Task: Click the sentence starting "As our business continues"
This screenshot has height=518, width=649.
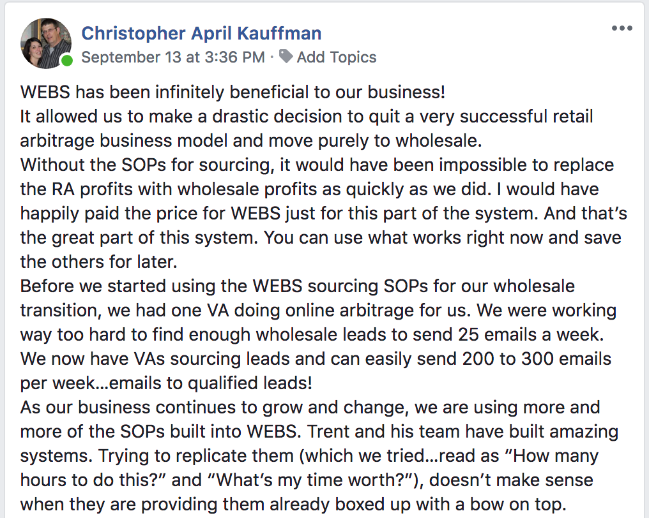Action: pyautogui.click(x=310, y=407)
